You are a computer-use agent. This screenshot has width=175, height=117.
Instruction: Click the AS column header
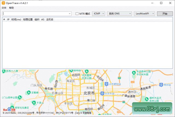pyautogui.click(x=43, y=19)
